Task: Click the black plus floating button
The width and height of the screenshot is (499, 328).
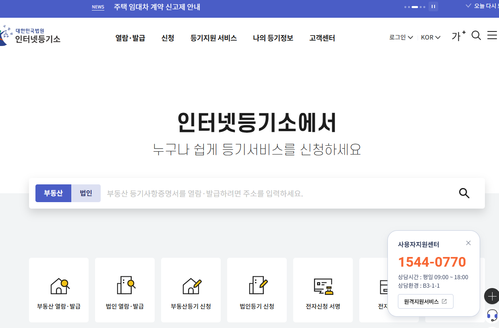Action: click(x=492, y=296)
